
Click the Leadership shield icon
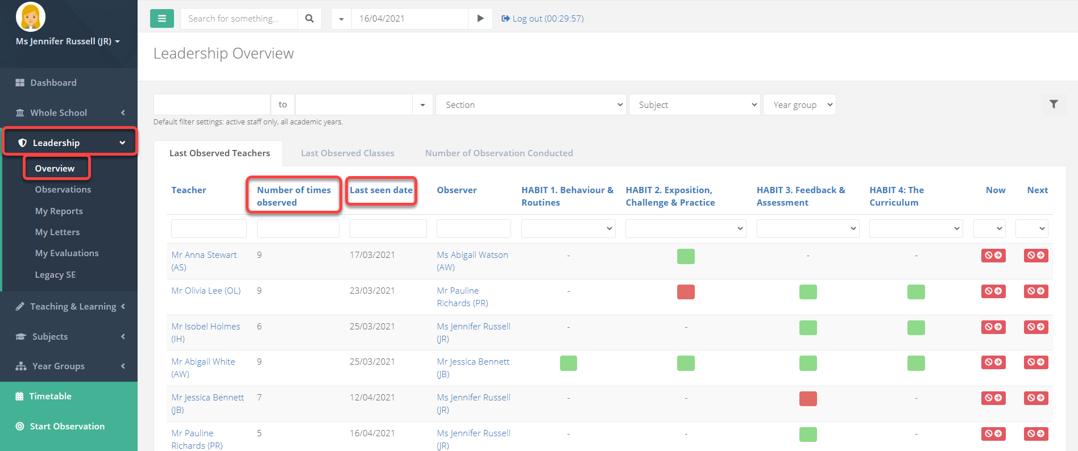(x=22, y=143)
